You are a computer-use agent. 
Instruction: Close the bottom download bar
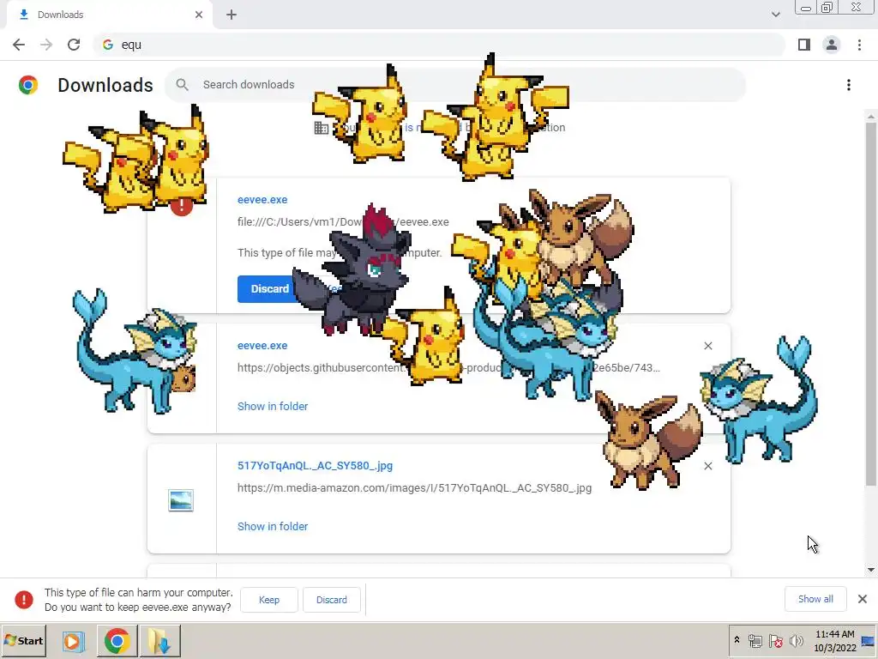click(x=863, y=599)
